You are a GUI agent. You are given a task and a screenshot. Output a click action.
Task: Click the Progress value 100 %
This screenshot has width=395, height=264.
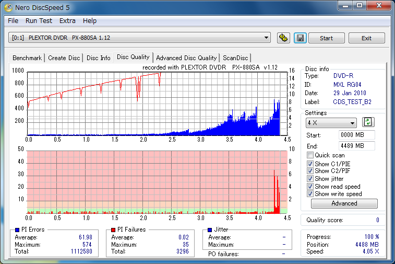372,237
